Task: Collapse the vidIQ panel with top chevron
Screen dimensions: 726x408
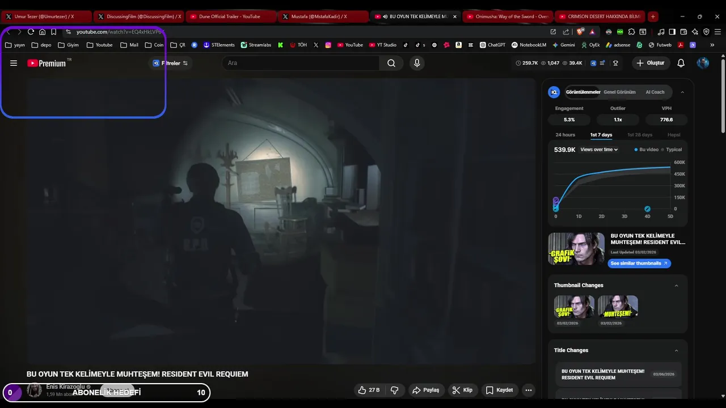Action: 682,92
